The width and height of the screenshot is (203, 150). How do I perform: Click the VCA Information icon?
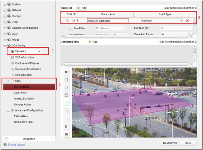click(x=12, y=57)
